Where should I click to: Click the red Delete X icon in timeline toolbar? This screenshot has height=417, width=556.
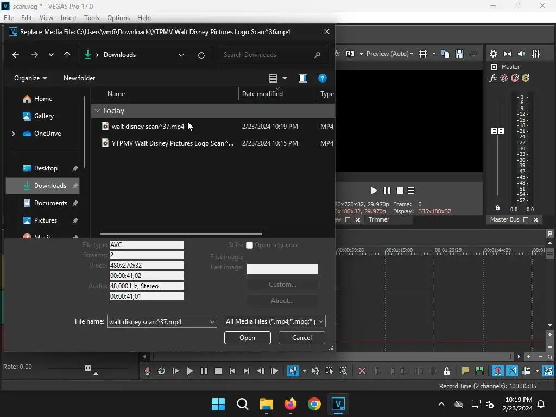pyautogui.click(x=362, y=371)
